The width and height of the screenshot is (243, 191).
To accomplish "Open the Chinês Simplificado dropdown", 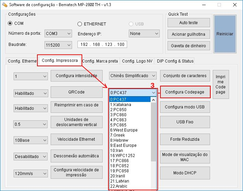I will tap(133, 76).
